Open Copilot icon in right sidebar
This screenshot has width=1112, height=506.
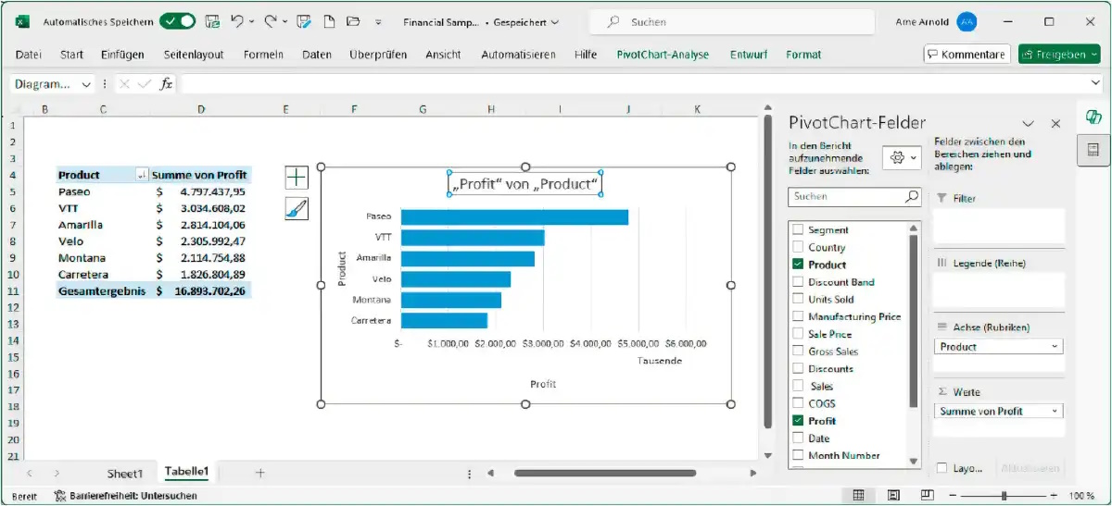coord(1093,117)
